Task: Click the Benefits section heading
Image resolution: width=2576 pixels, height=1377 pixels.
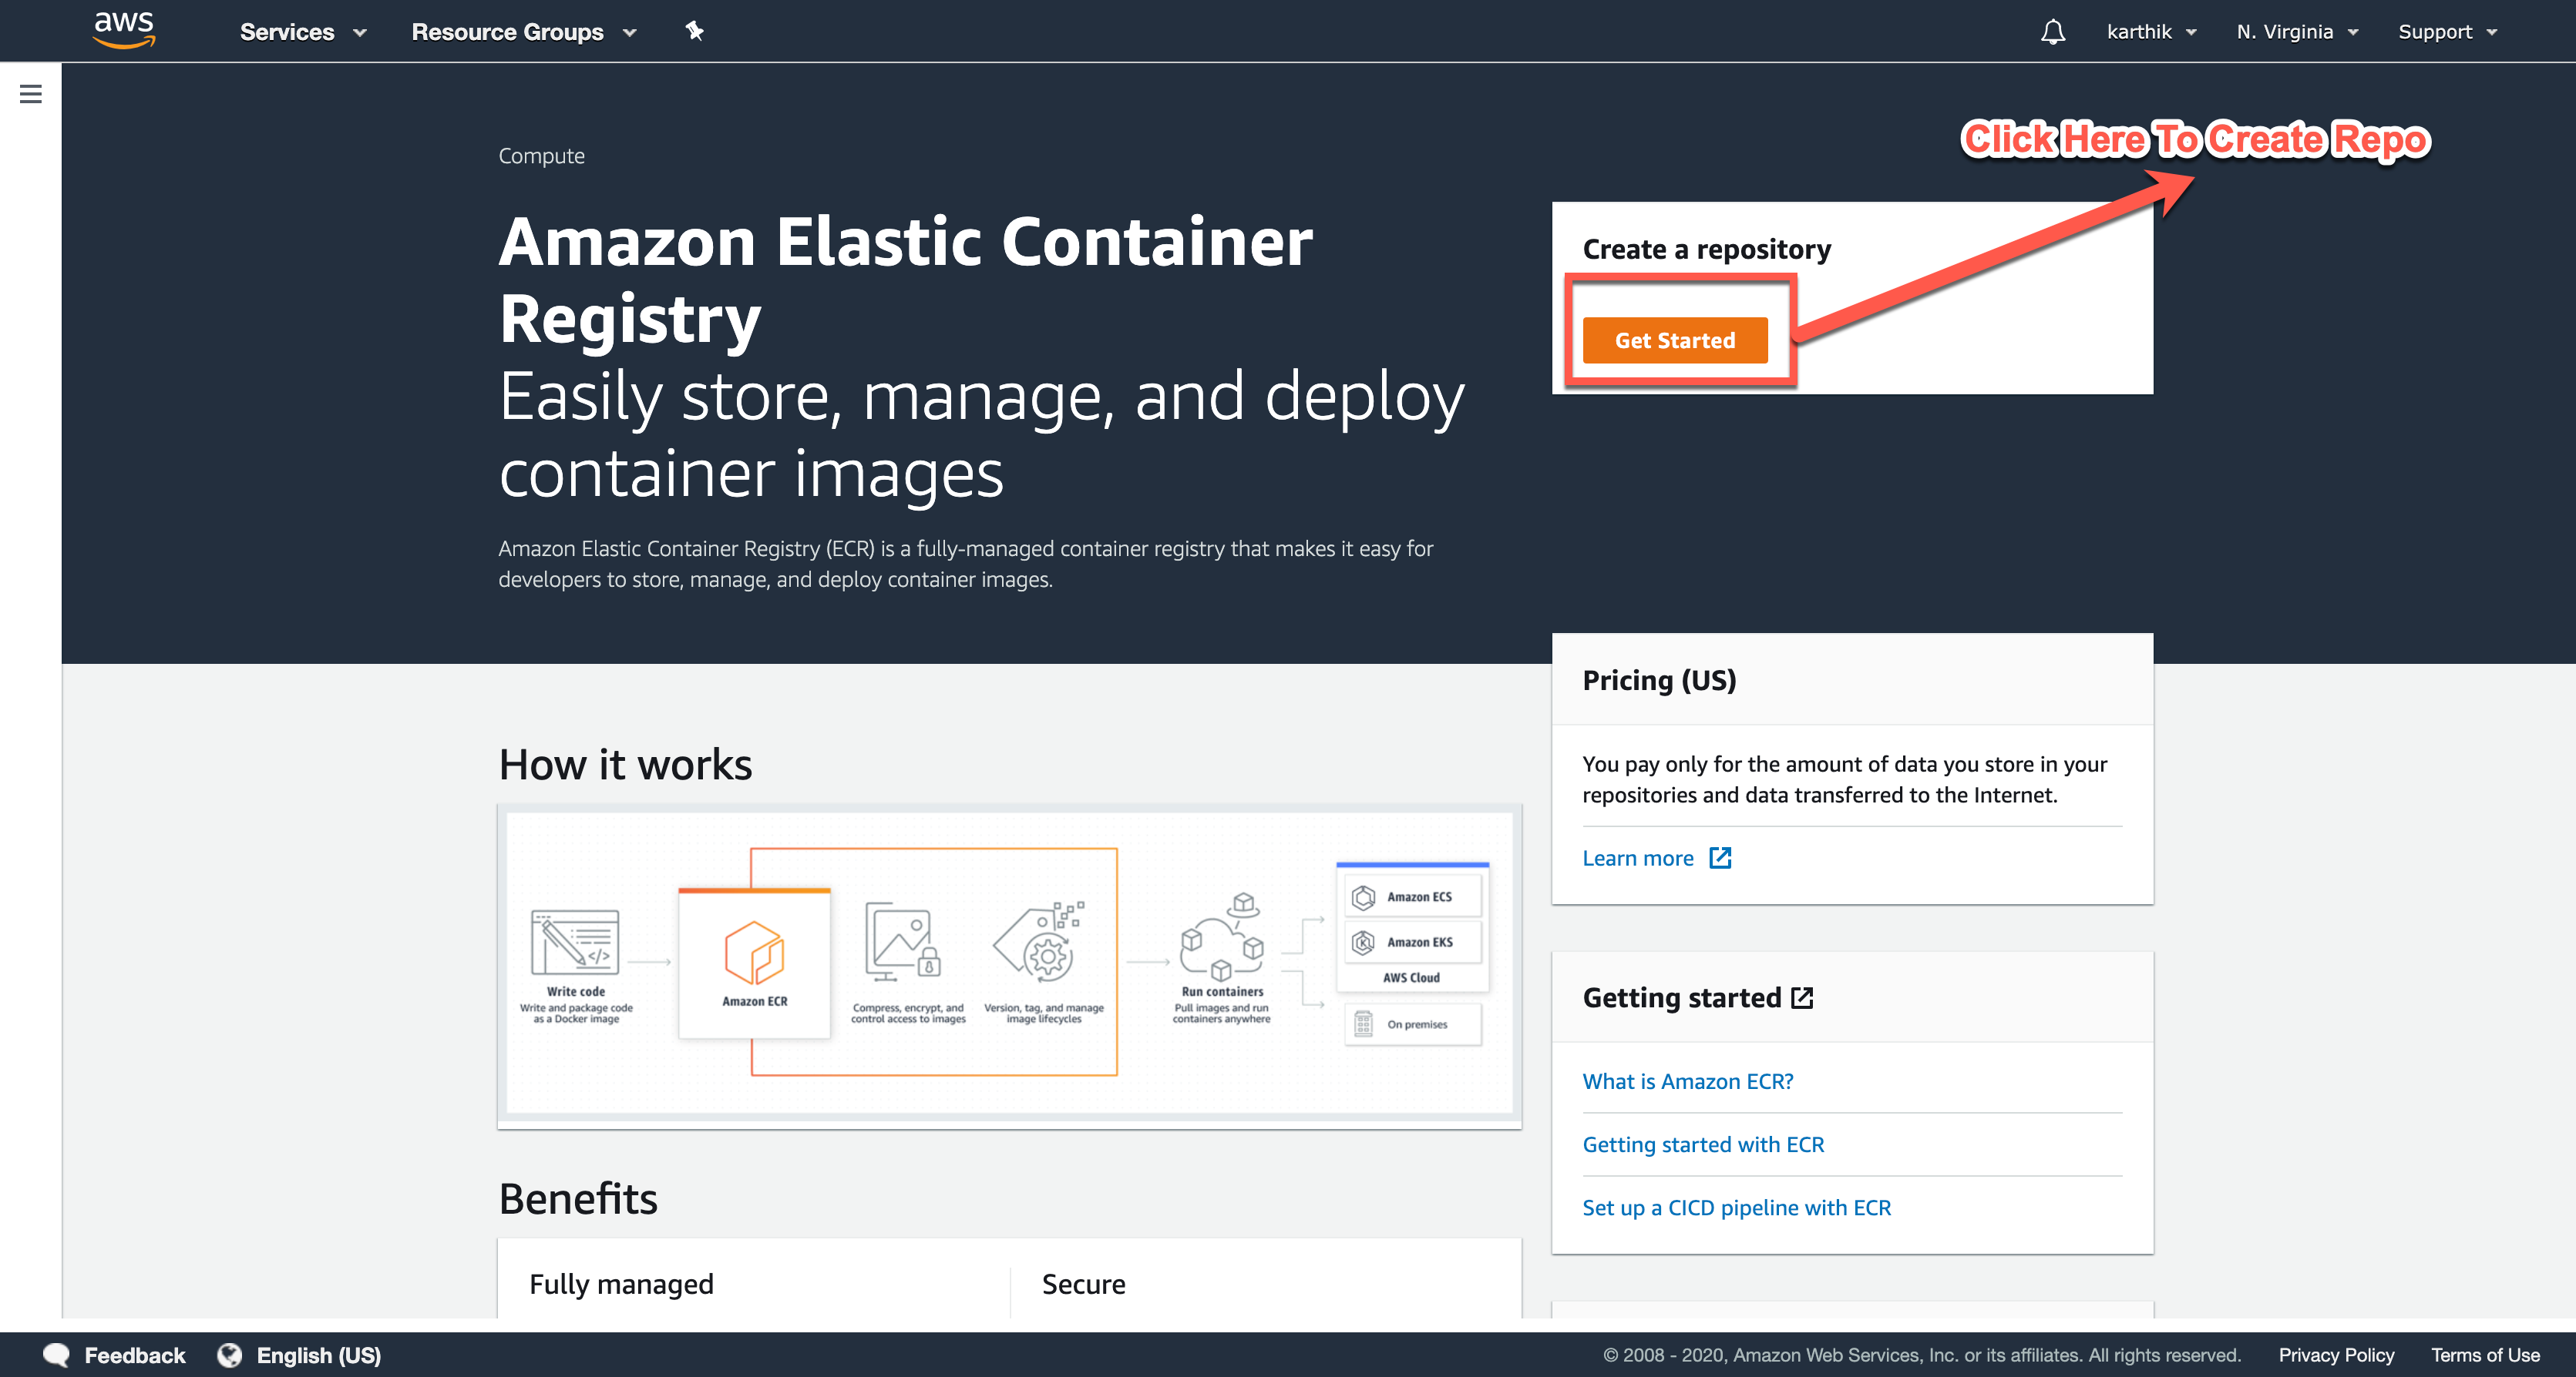Action: click(x=578, y=1198)
